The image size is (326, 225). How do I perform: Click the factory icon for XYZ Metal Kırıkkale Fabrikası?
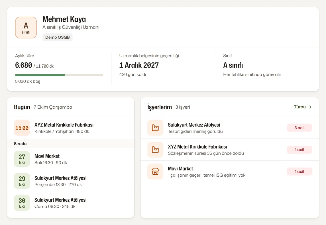click(x=155, y=150)
